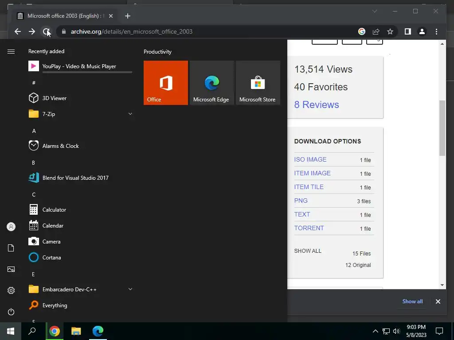This screenshot has width=454, height=340.
Task: Open Settings gear in Start sidebar
Action: [11, 290]
